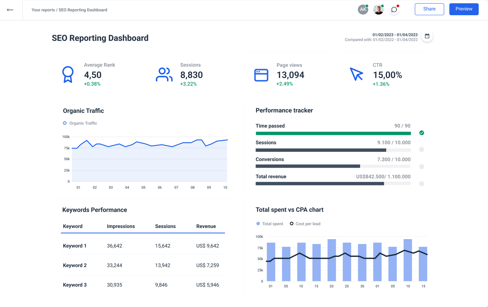Click the AK avatar in the top bar
The width and height of the screenshot is (488, 307).
tap(363, 9)
